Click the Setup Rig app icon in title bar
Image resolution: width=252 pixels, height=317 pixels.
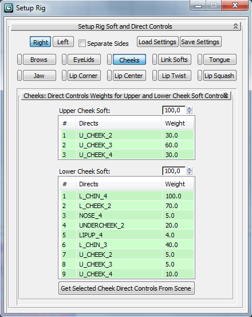pos(9,8)
